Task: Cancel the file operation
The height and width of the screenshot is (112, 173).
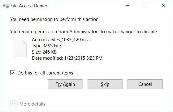Action: (x=145, y=84)
